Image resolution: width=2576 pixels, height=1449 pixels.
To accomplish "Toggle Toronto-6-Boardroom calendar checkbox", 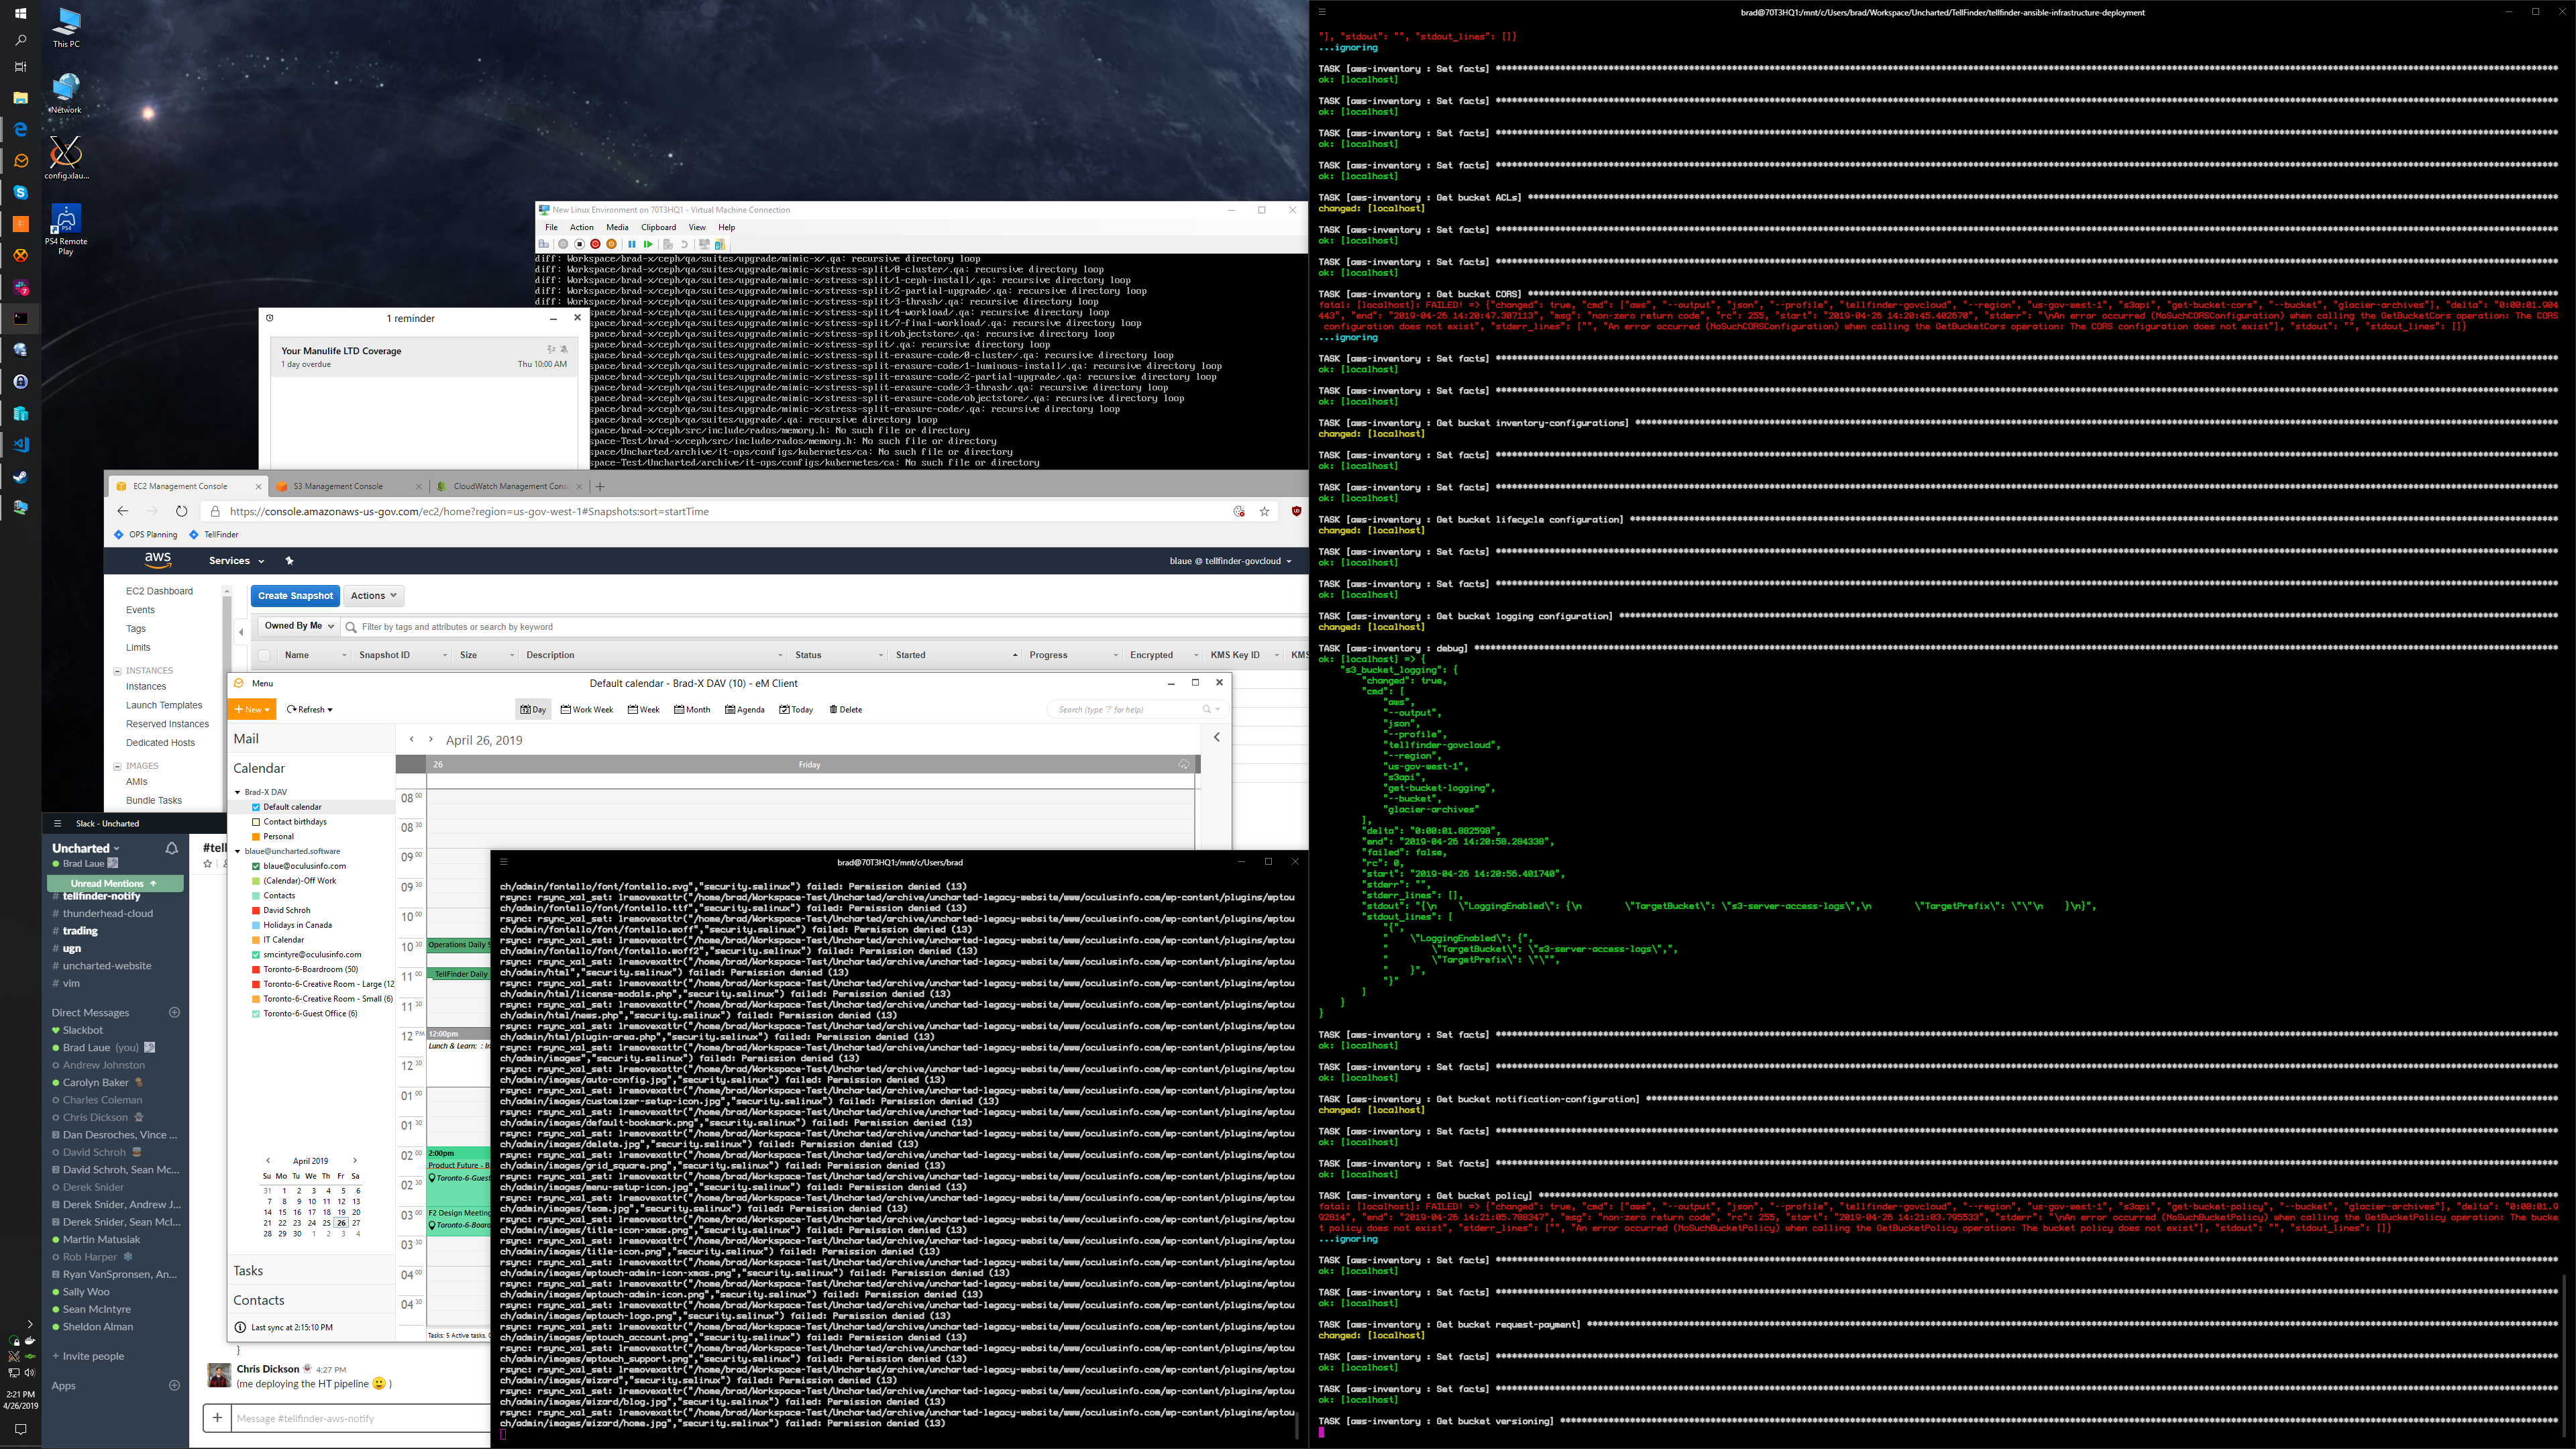I will tap(256, 969).
